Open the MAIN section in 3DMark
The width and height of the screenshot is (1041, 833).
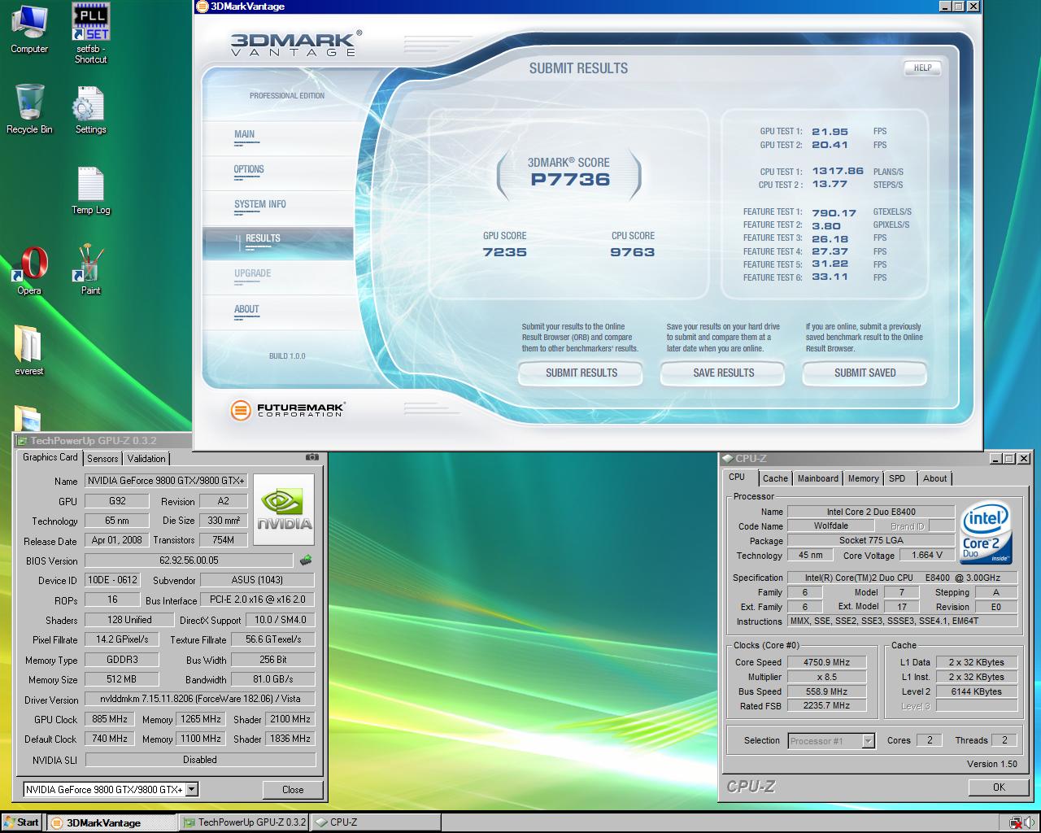point(245,134)
